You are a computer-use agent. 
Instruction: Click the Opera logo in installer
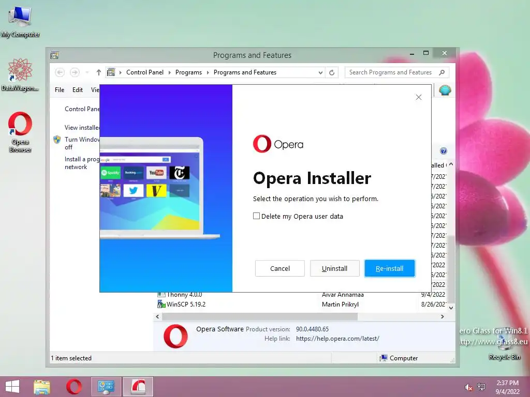(278, 144)
